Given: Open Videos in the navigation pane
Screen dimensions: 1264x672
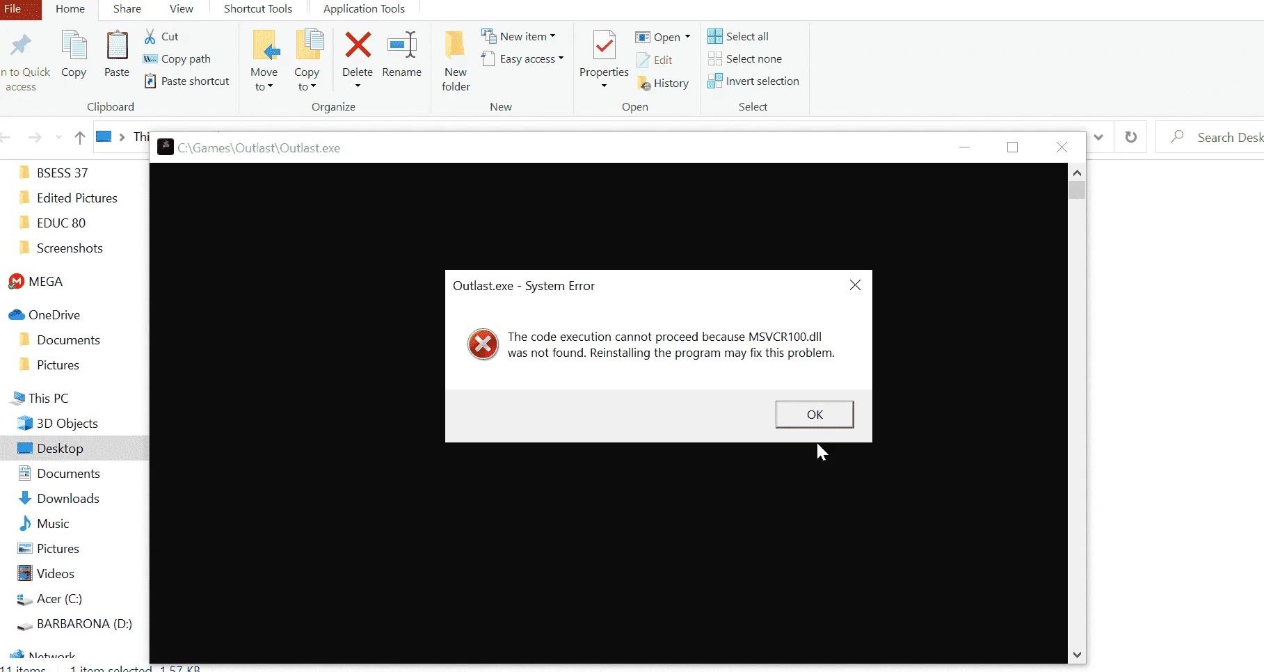Looking at the screenshot, I should coord(46,574).
